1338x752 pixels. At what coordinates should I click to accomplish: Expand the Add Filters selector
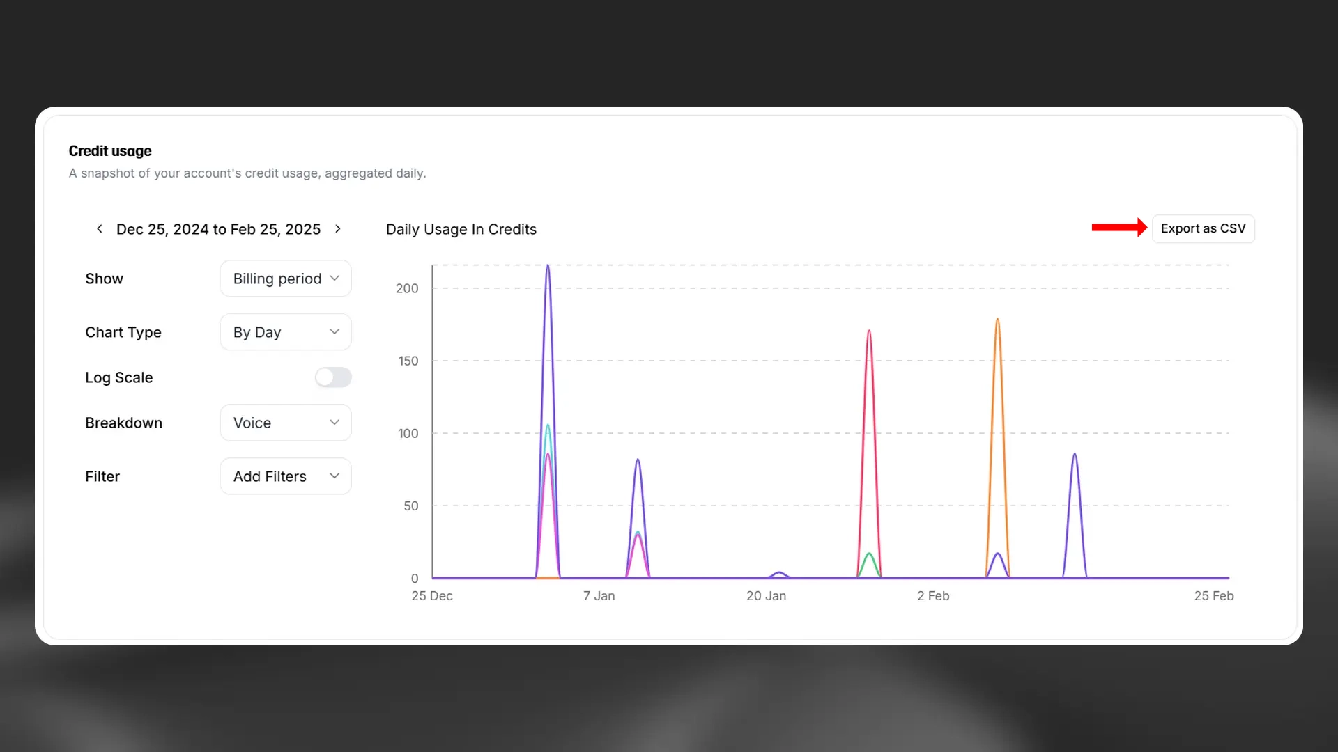(285, 476)
